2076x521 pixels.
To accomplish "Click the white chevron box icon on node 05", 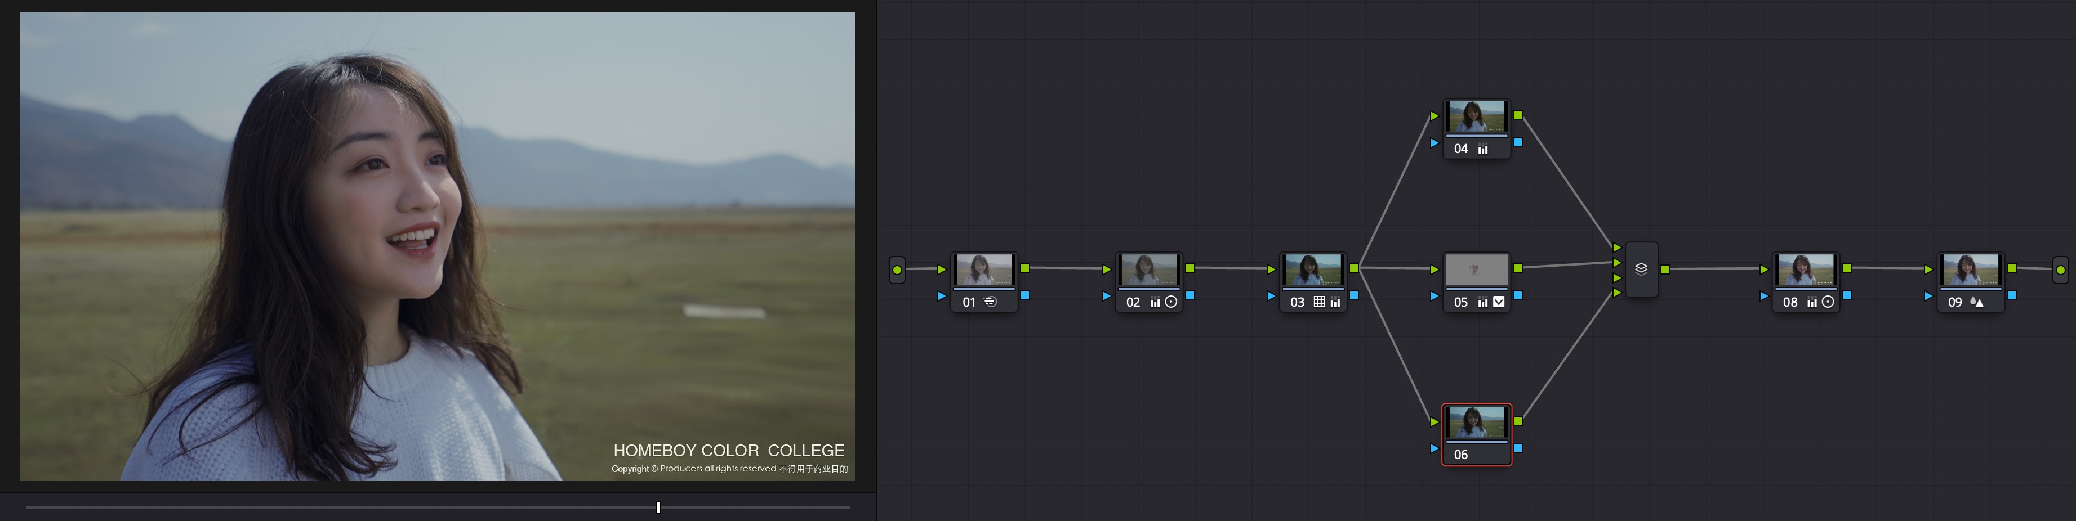I will pos(1499,302).
